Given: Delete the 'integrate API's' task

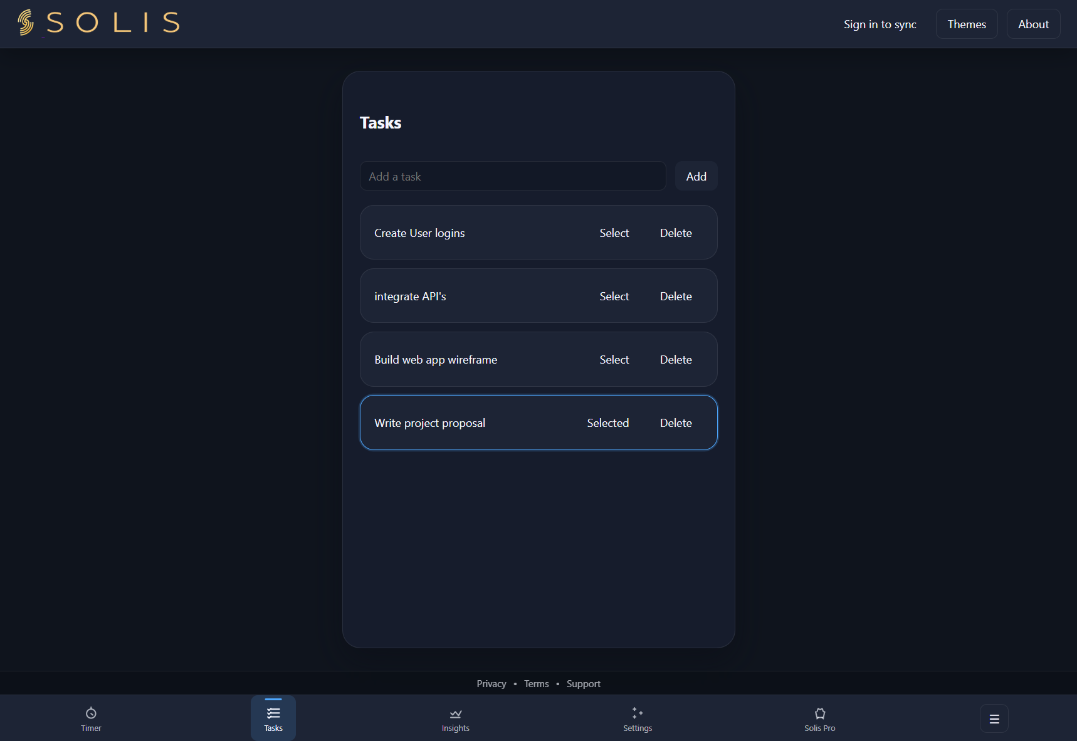Looking at the screenshot, I should 675,296.
